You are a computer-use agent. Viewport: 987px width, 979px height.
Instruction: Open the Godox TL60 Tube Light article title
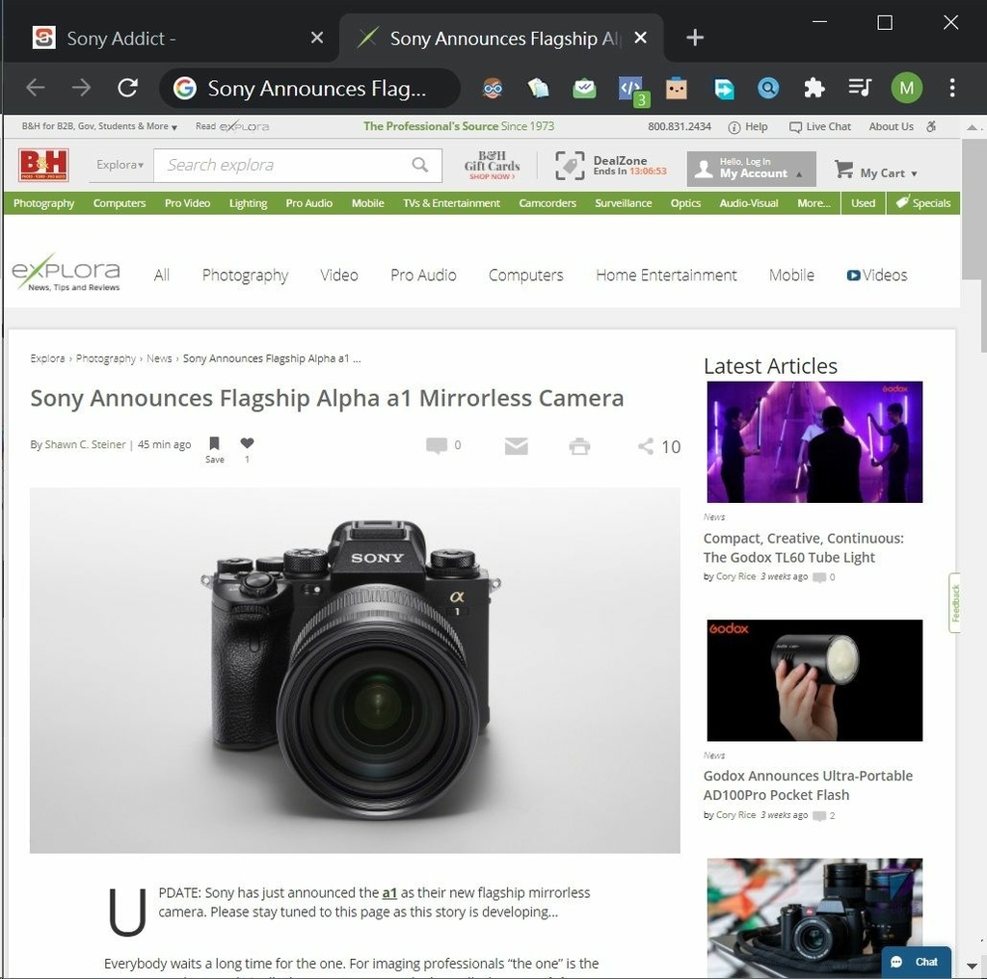coord(803,548)
